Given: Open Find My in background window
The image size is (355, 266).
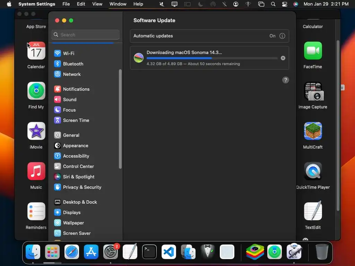Looking at the screenshot, I should (36, 91).
